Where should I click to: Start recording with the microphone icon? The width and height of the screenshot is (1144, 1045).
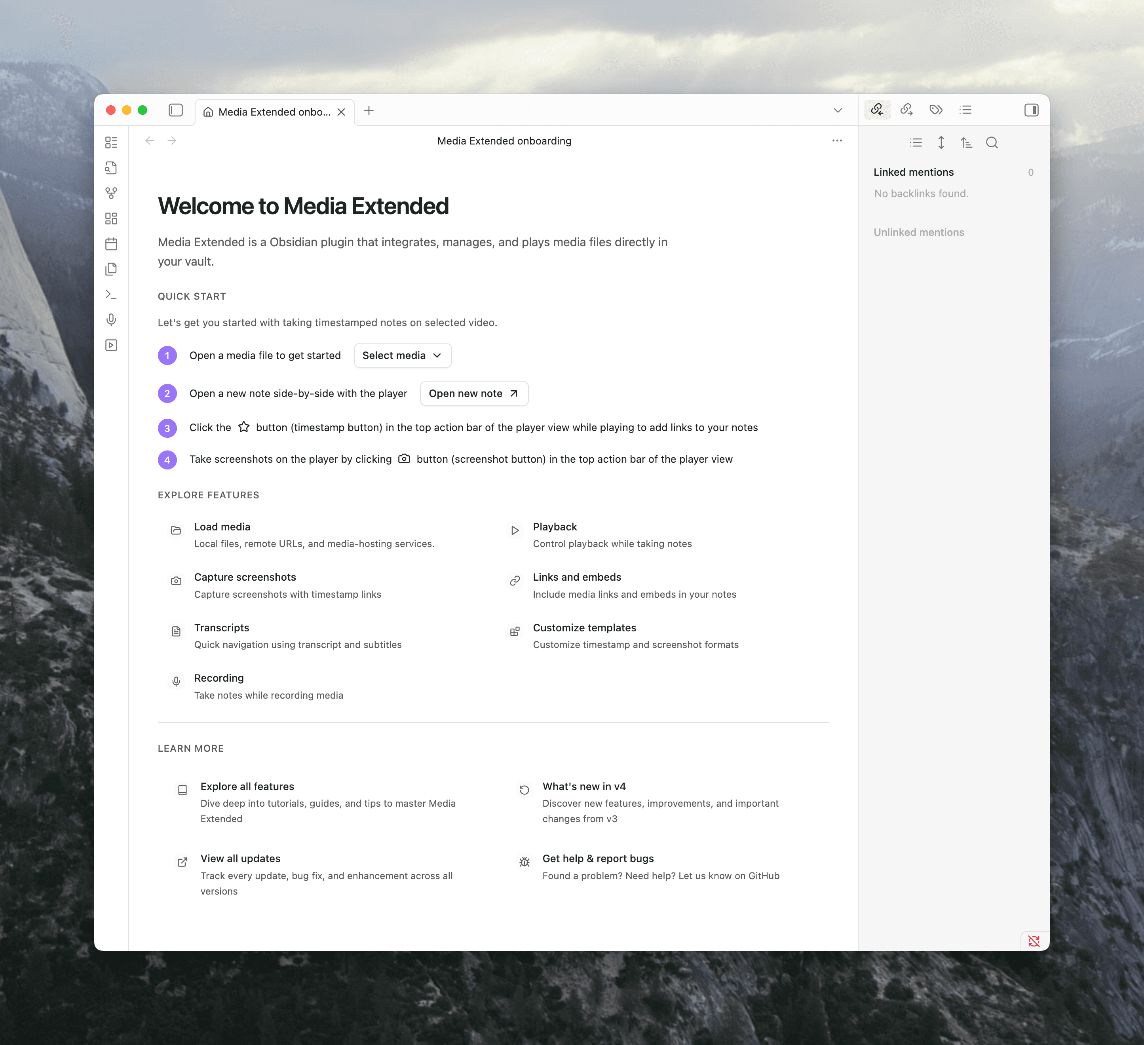pyautogui.click(x=111, y=319)
